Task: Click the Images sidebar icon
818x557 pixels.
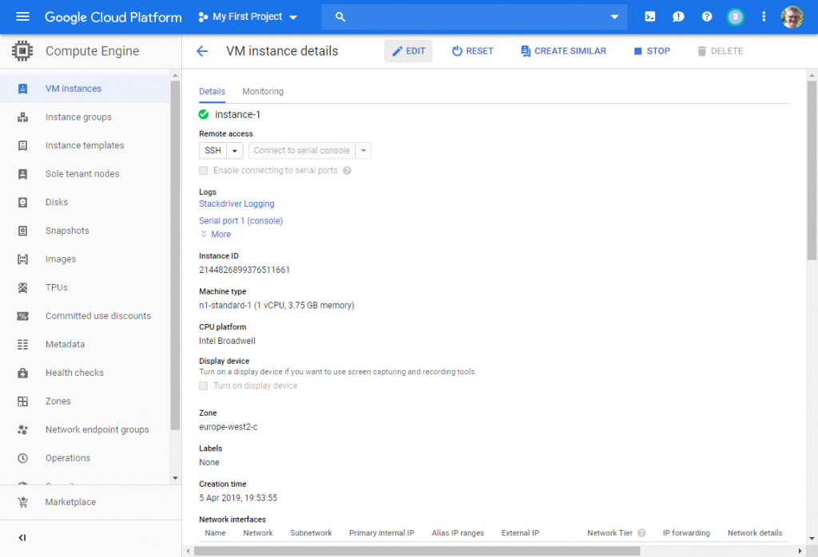Action: [22, 259]
